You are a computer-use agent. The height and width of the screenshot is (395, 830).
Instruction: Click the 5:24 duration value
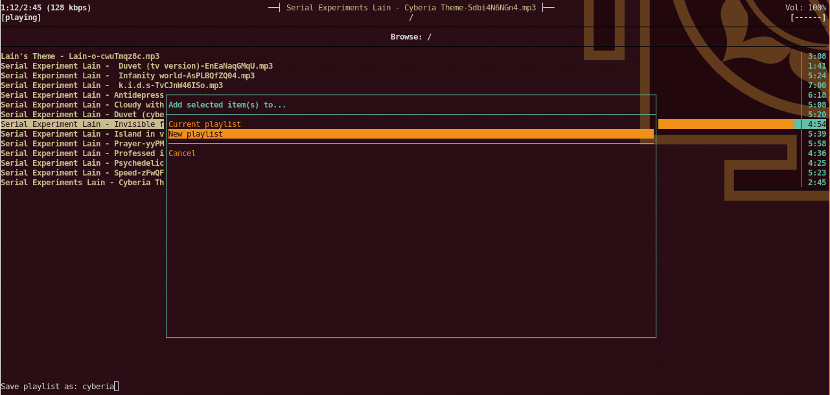817,76
